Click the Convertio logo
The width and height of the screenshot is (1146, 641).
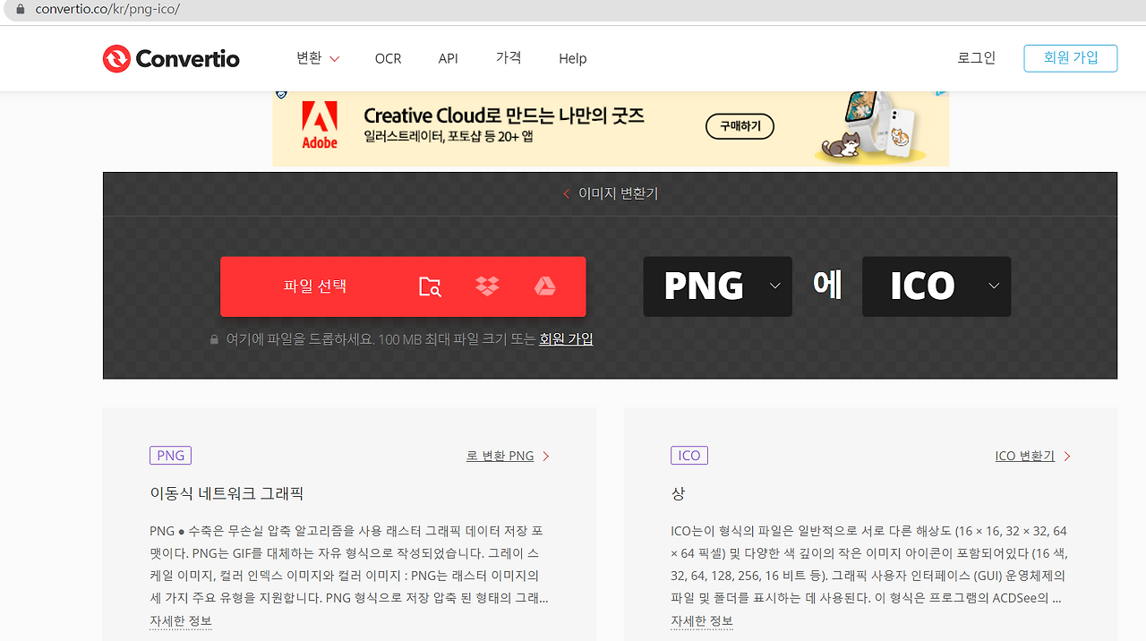pos(170,58)
